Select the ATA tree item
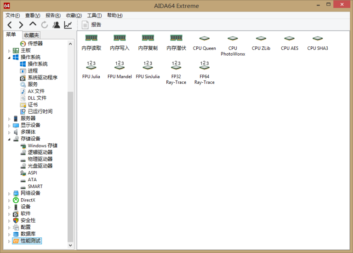 [28, 179]
